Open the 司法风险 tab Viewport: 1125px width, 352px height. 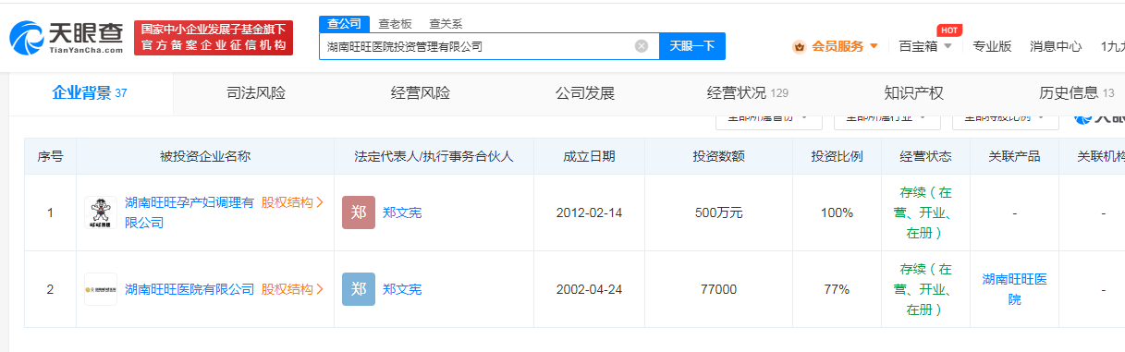pyautogui.click(x=256, y=92)
